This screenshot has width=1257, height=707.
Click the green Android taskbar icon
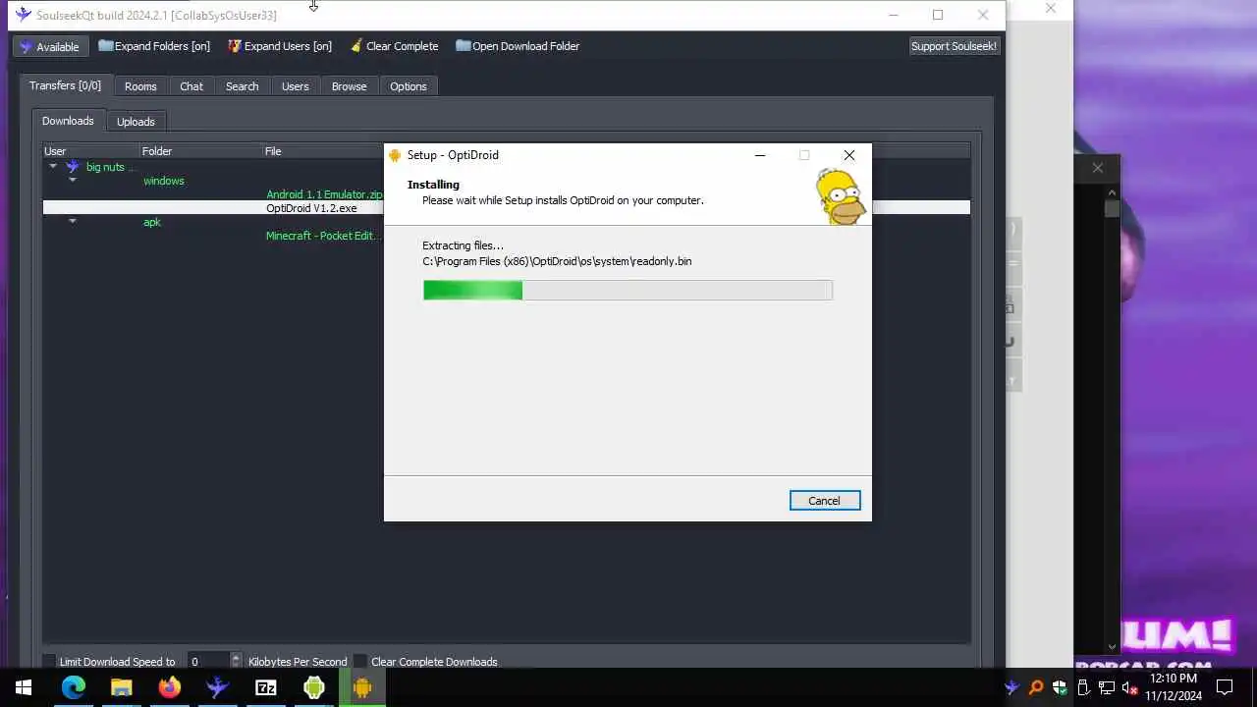[313, 687]
